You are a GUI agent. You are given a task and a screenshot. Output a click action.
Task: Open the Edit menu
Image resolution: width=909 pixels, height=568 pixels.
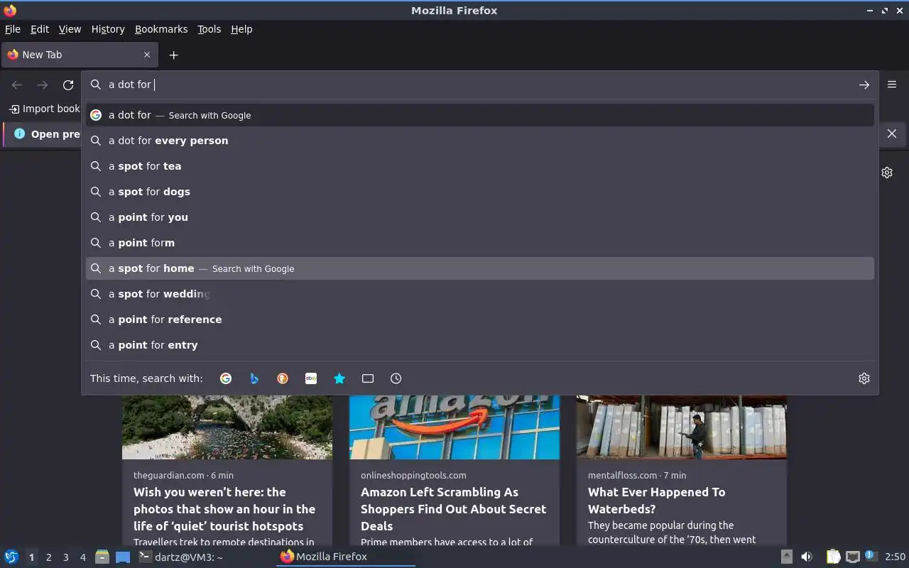[x=40, y=29]
